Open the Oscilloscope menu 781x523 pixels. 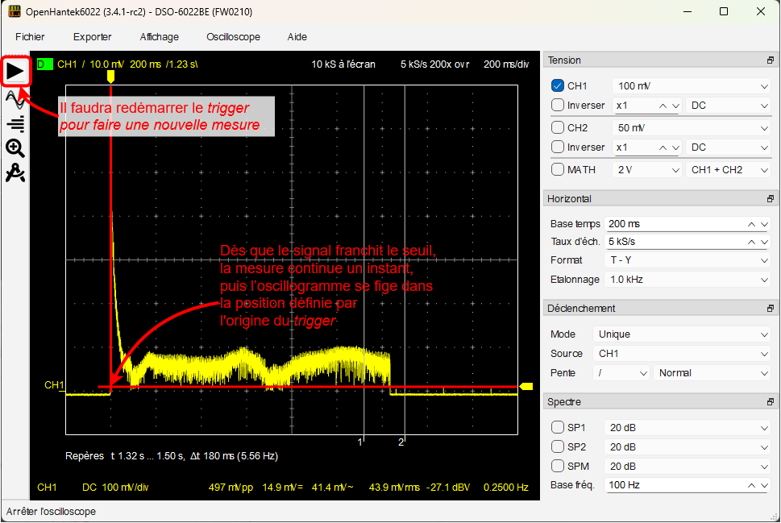233,37
